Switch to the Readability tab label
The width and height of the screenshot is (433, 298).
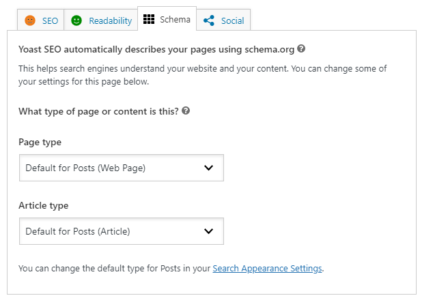(111, 20)
